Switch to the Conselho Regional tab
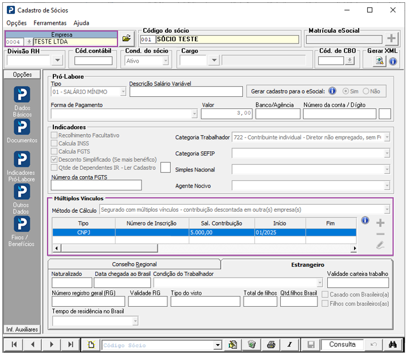Viewport: 408px width, 355px height. [x=134, y=264]
